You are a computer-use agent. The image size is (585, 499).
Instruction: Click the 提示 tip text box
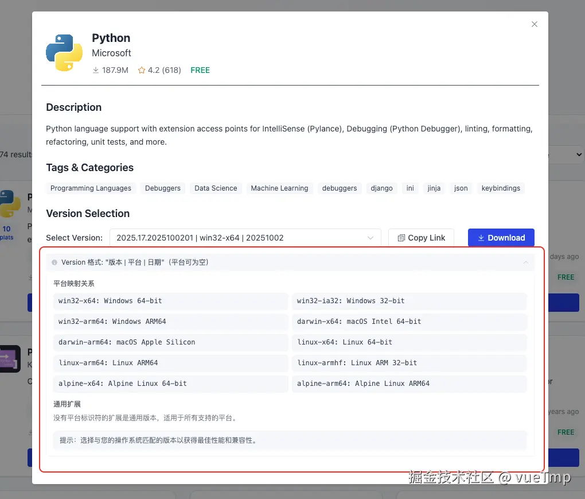290,440
